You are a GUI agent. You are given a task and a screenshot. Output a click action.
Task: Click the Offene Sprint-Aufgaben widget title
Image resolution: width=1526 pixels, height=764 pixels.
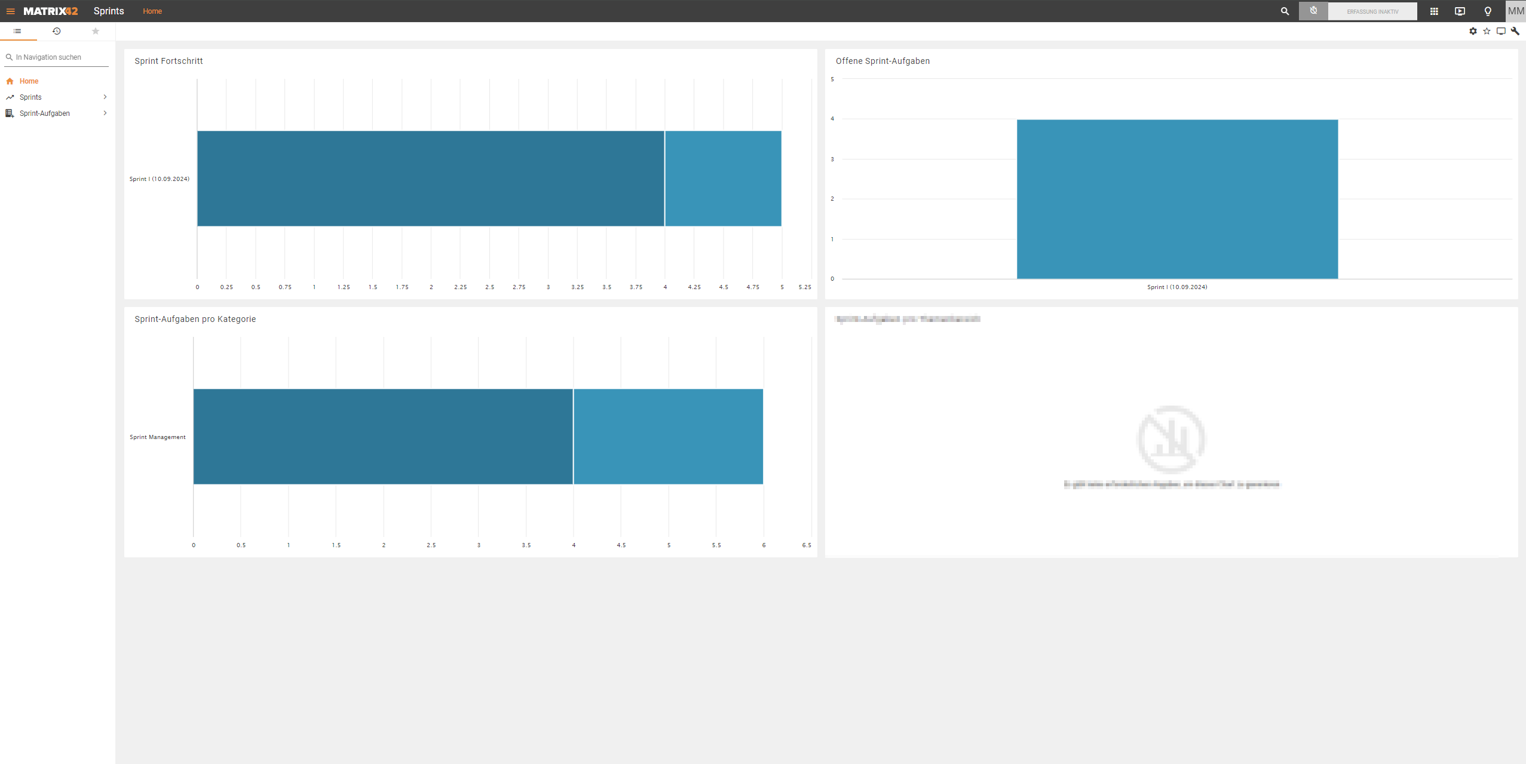882,61
